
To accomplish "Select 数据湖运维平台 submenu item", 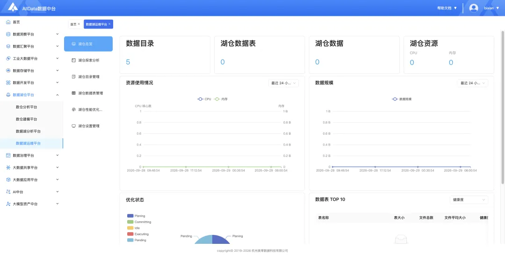I will coord(32,144).
